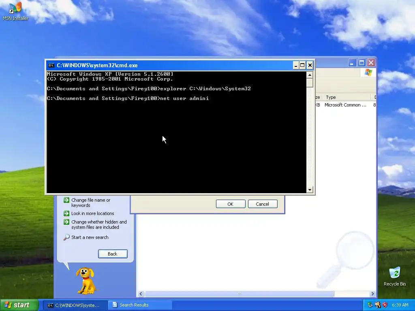Viewport: 415px width, 311px height.
Task: Minimize the Search Results window
Action: tap(352, 63)
